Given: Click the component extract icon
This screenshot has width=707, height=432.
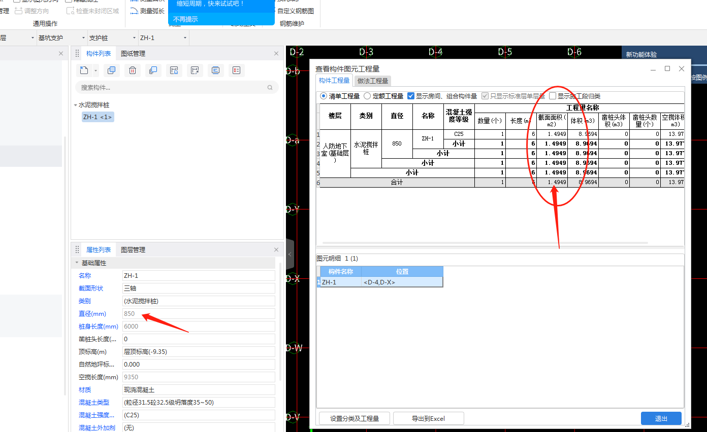Looking at the screenshot, I should coord(195,70).
